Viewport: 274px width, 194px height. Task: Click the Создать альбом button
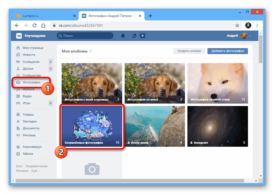click(189, 51)
